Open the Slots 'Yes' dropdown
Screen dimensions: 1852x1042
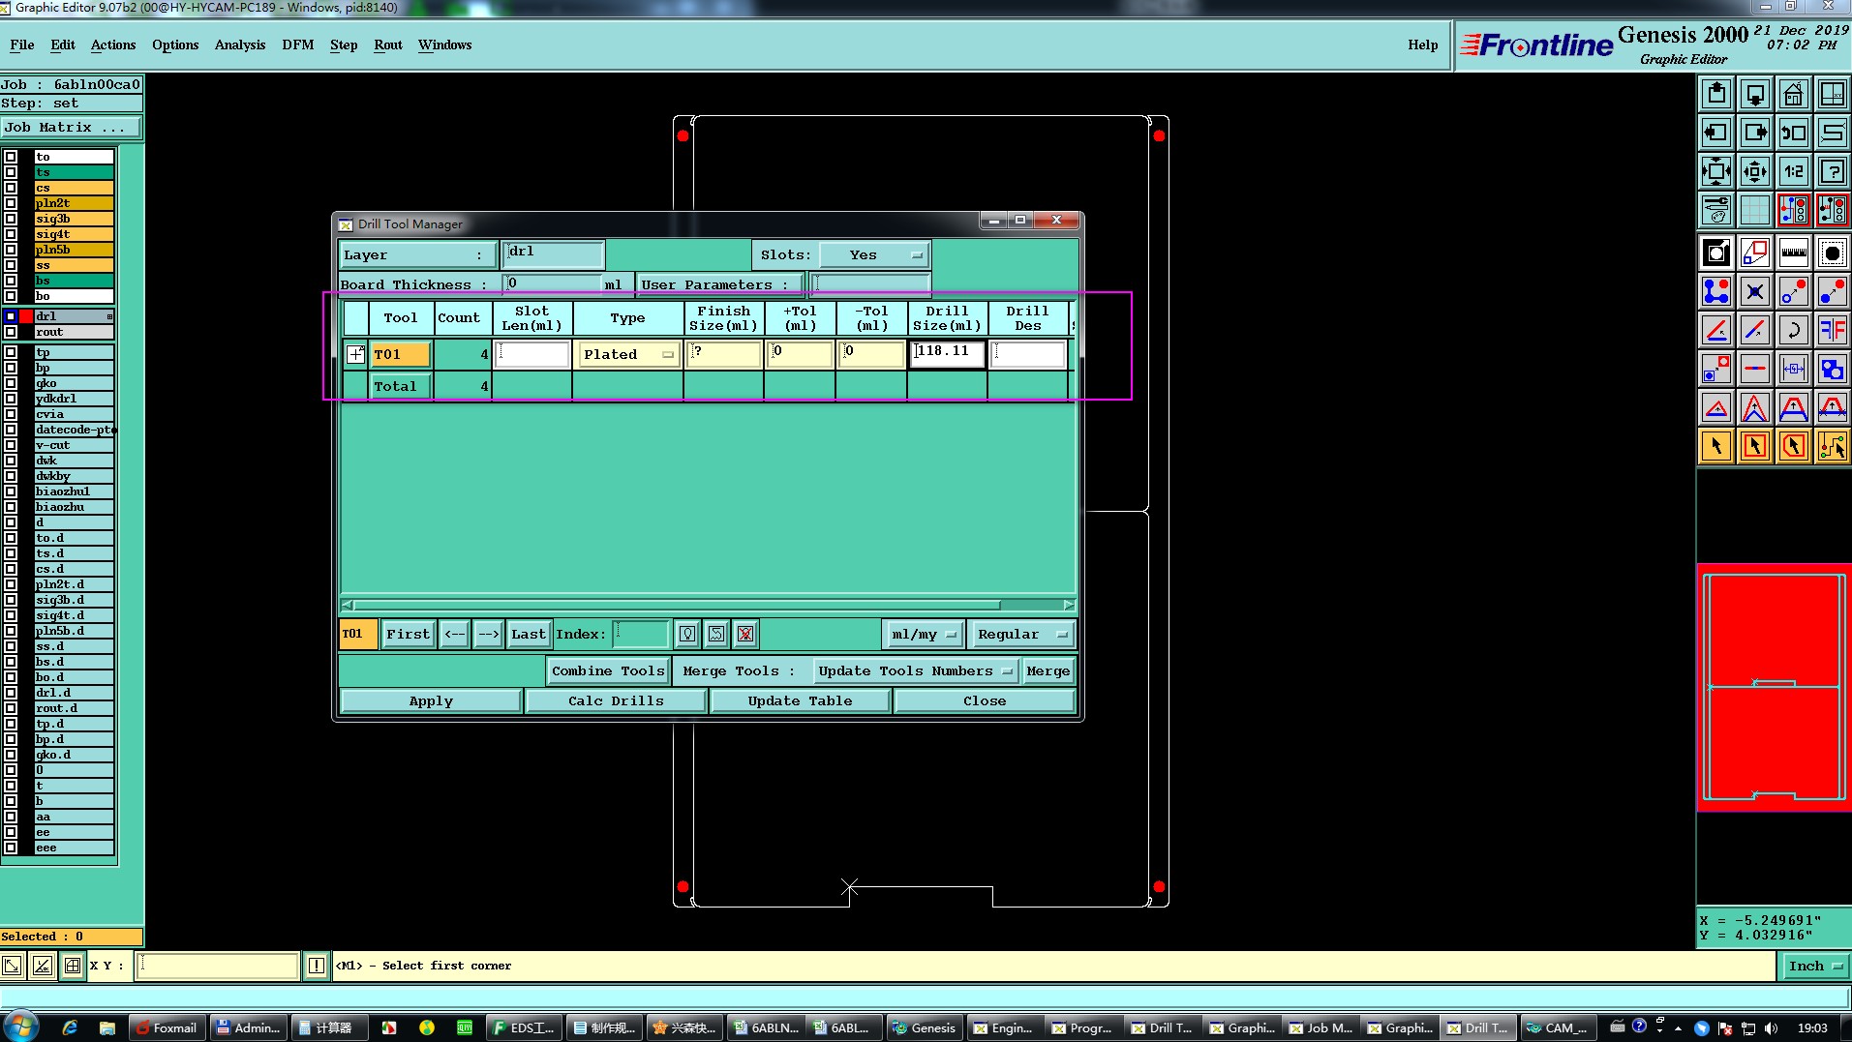tap(874, 255)
